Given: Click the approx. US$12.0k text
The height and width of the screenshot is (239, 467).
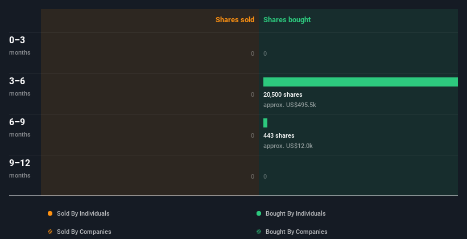Looking at the screenshot, I should 288,146.
